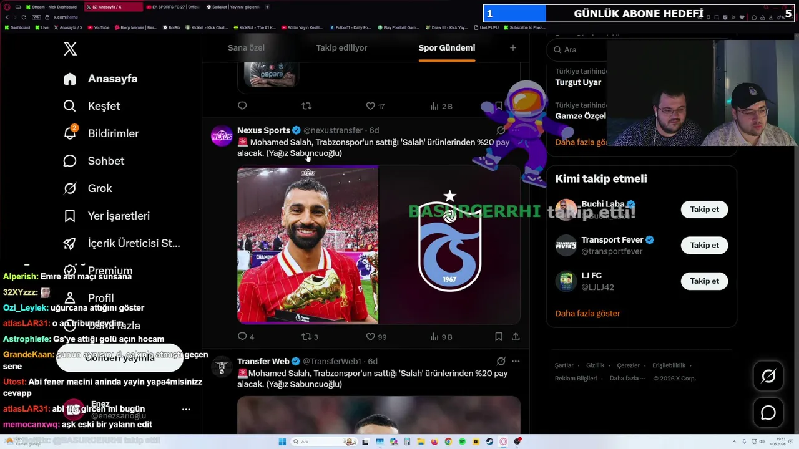Viewport: 799px width, 449px height.
Task: Switch to EA SPORTS FC 27 tab
Action: [174, 7]
